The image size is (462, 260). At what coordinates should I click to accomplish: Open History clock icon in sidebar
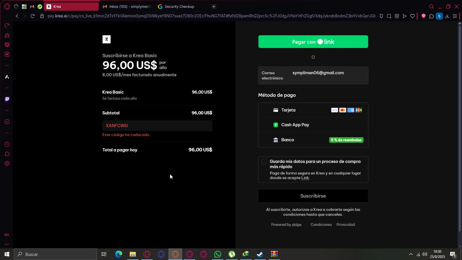coord(7,144)
